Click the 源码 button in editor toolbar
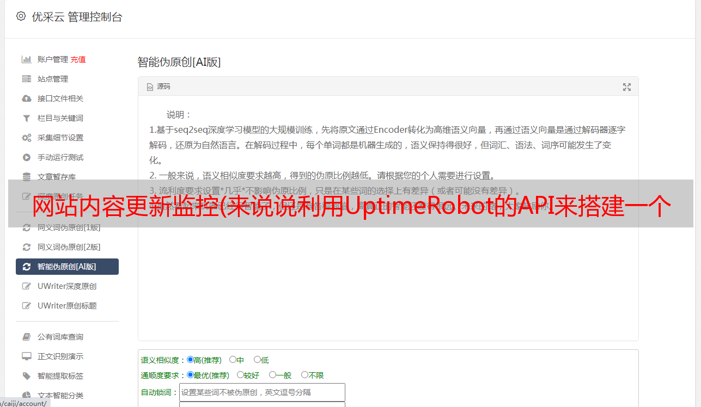This screenshot has width=701, height=407. (x=159, y=87)
